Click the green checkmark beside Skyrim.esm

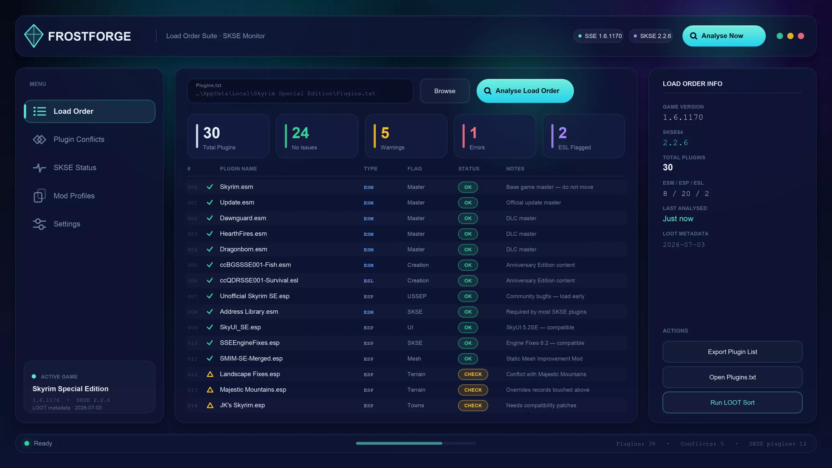pyautogui.click(x=210, y=187)
